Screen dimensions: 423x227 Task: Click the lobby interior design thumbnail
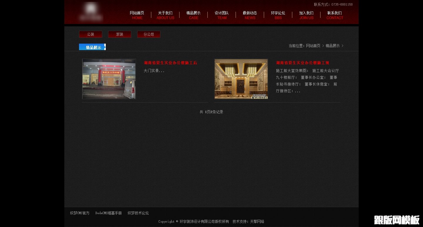click(241, 79)
